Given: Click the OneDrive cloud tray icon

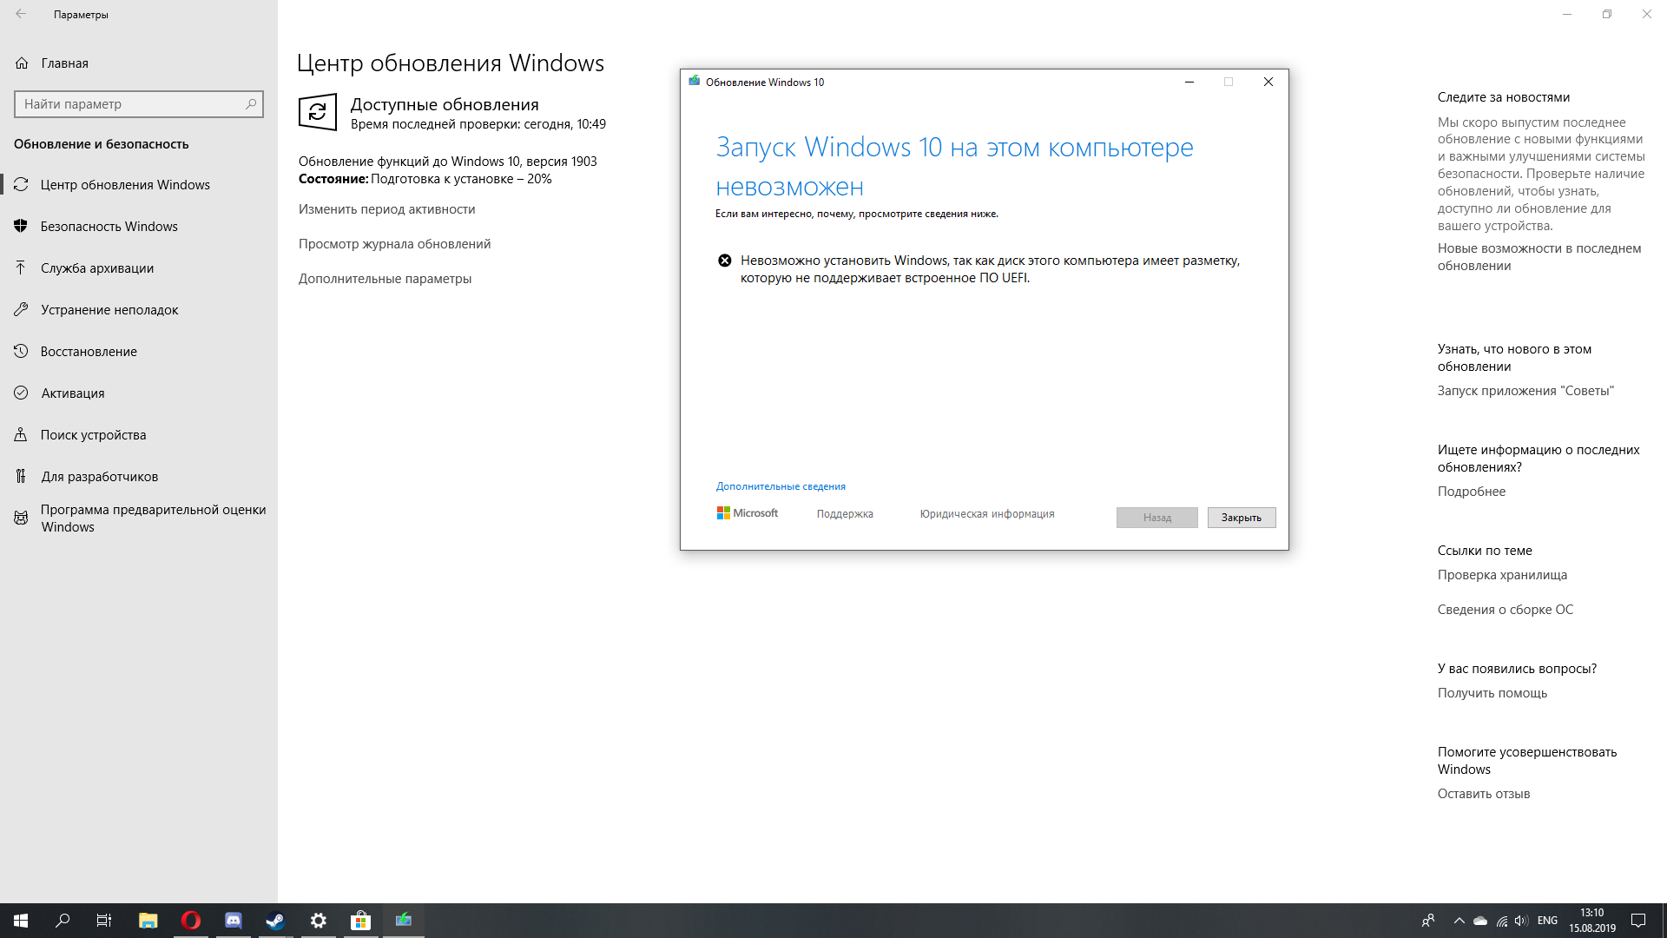Looking at the screenshot, I should click(x=1480, y=921).
